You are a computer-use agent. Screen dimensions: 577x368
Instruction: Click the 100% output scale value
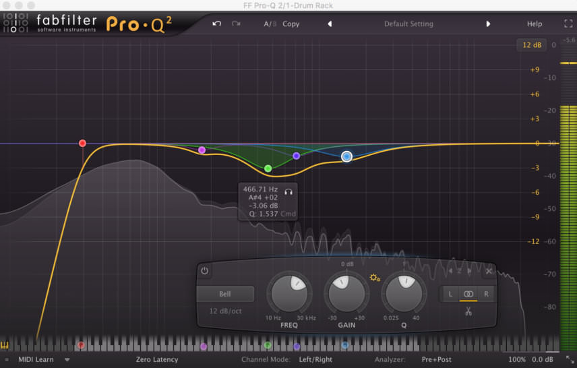pos(516,359)
